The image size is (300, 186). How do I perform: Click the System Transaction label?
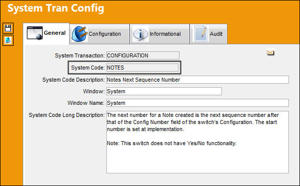80,55
